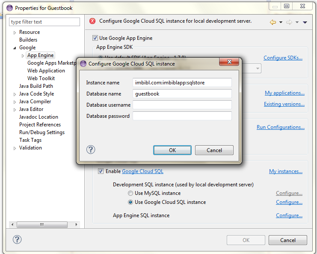Disable the Enable Google Cloud SQL checkbox
The image size is (317, 254).
tap(101, 171)
